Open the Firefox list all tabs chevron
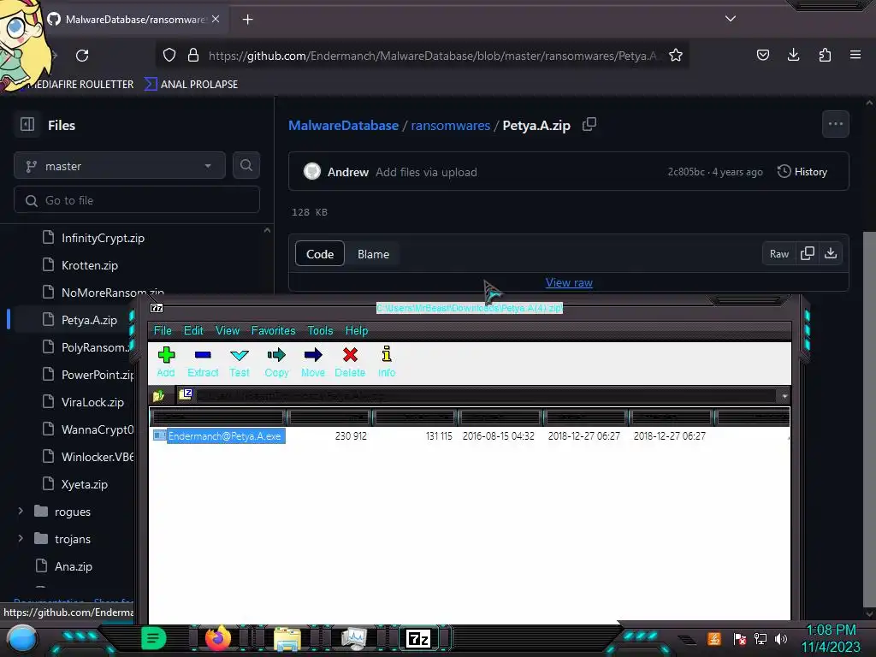 (x=731, y=19)
